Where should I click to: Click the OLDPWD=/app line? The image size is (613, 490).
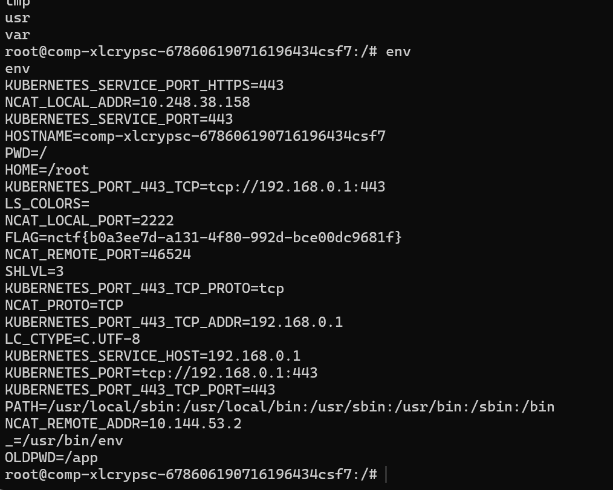(51, 458)
